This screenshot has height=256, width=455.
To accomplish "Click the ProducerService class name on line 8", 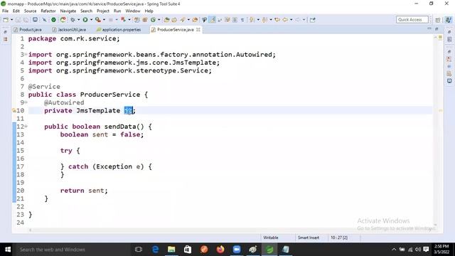I will coord(110,95).
